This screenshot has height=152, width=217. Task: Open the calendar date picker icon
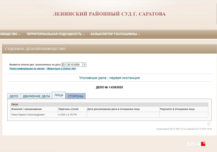pos(64,64)
